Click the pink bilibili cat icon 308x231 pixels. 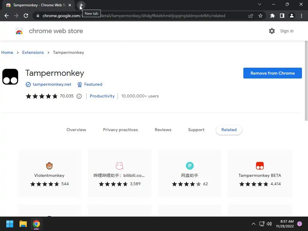coord(119,166)
